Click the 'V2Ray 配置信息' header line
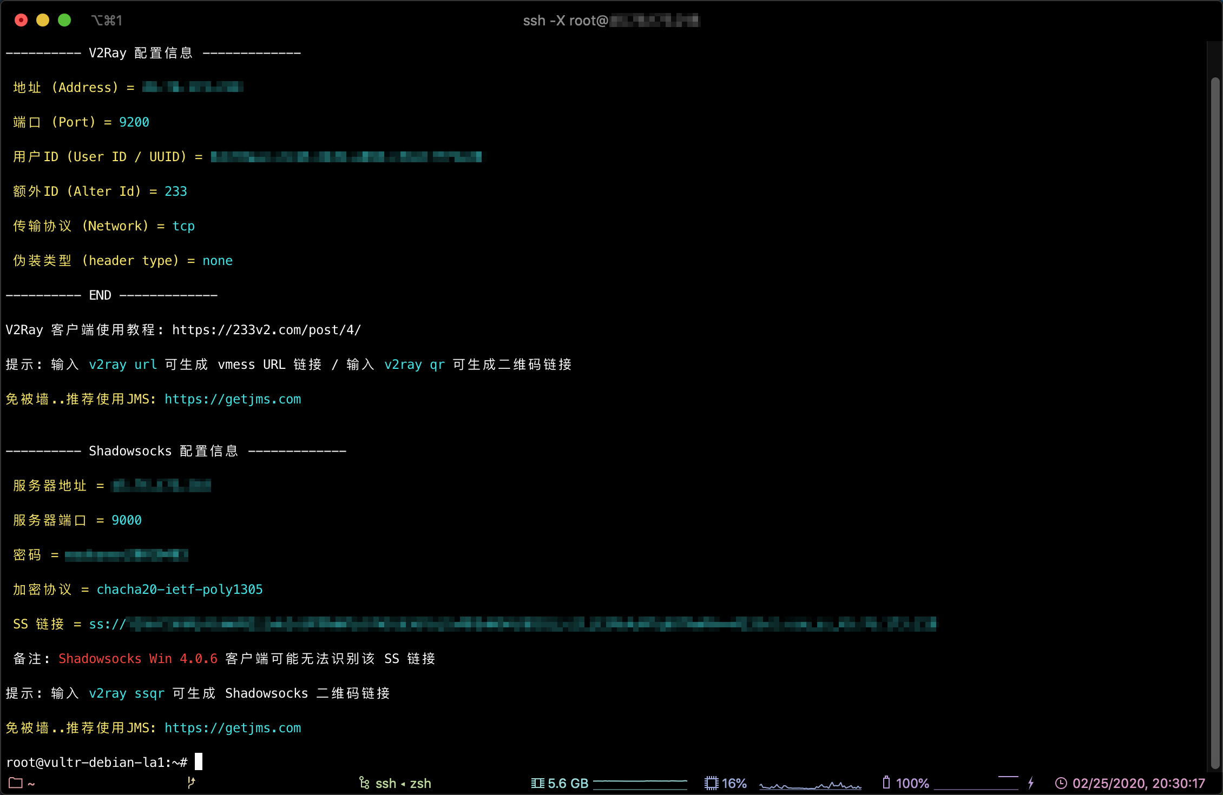This screenshot has height=795, width=1223. pos(153,53)
